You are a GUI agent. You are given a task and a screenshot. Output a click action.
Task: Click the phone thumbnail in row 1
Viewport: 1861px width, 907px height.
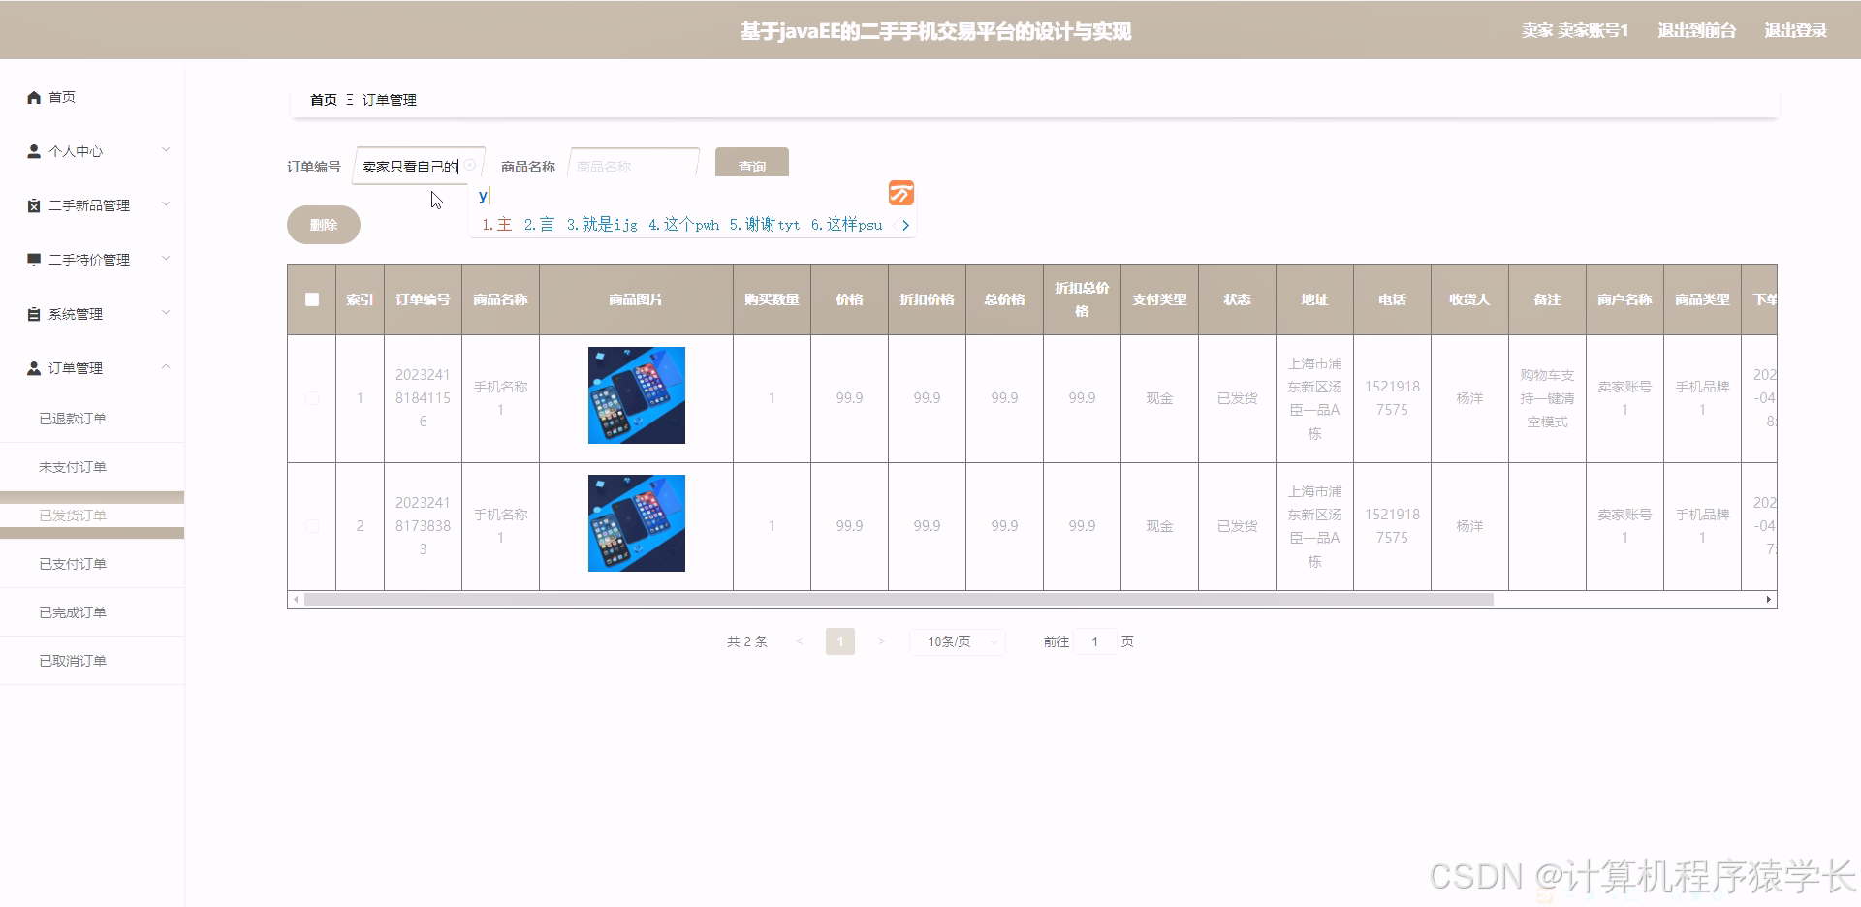637,395
